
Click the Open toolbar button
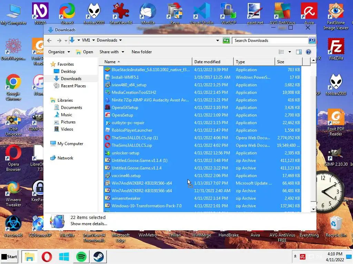pos(84,52)
